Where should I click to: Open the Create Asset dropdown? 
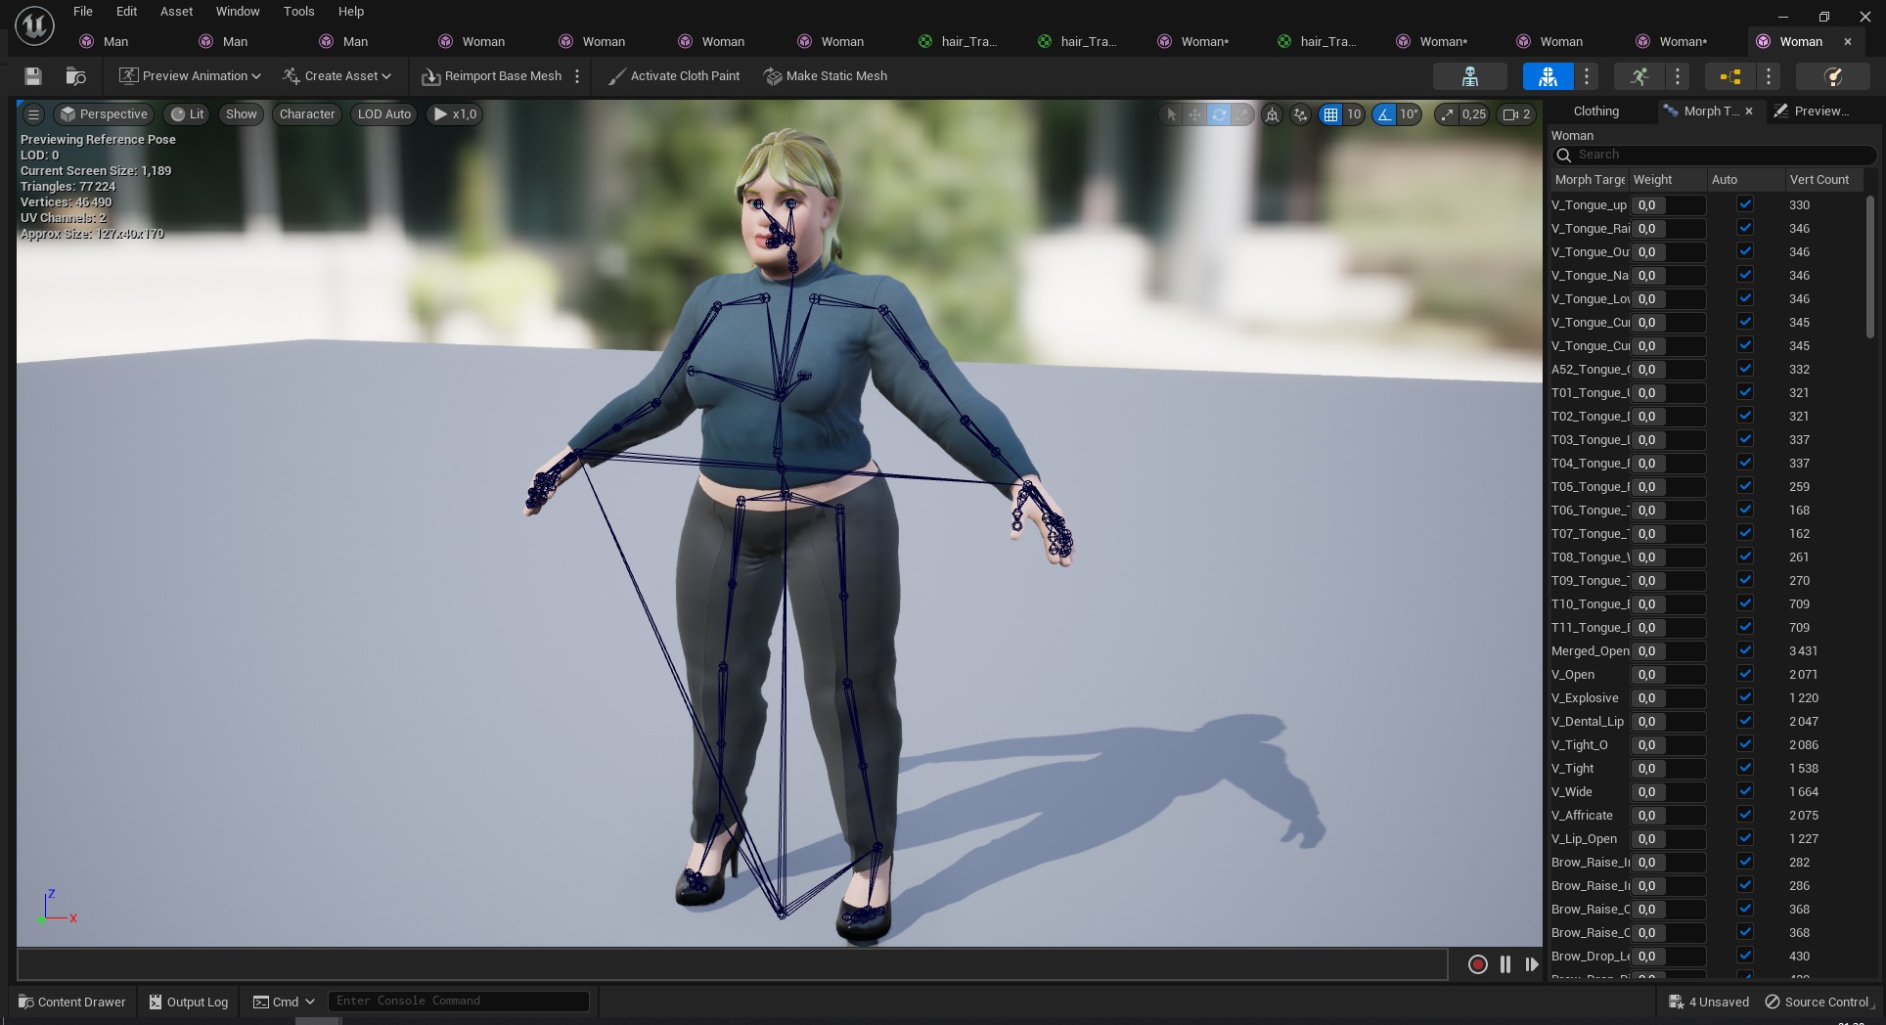click(337, 76)
